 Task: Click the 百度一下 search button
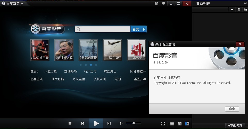(x=139, y=29)
